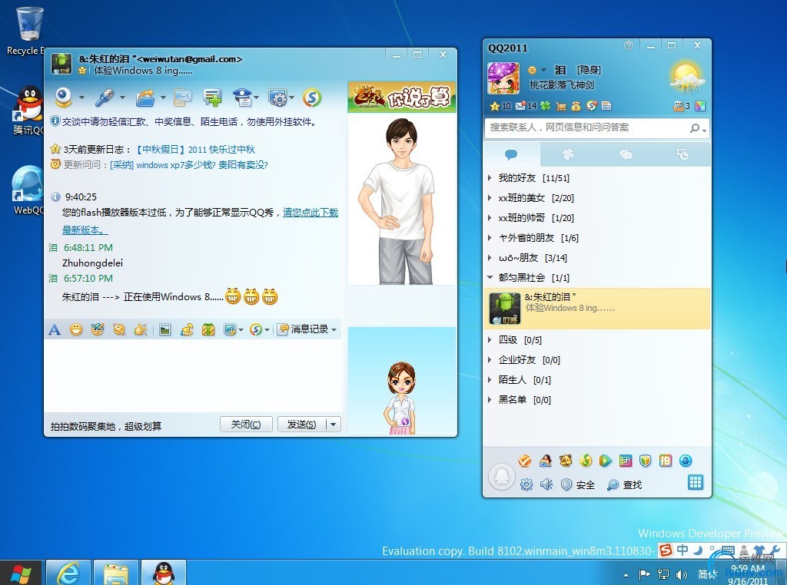Image resolution: width=787 pixels, height=585 pixels.
Task: Click the QQ penguin main menu button
Action: [x=501, y=477]
